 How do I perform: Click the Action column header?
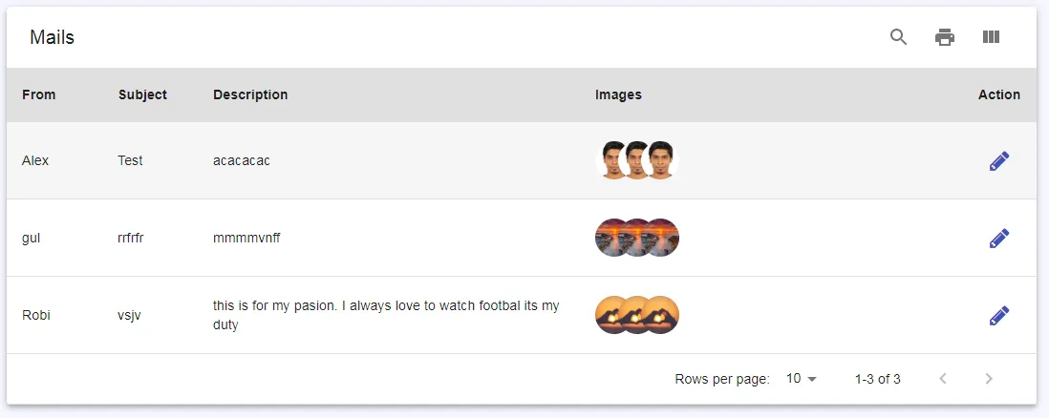coord(998,94)
